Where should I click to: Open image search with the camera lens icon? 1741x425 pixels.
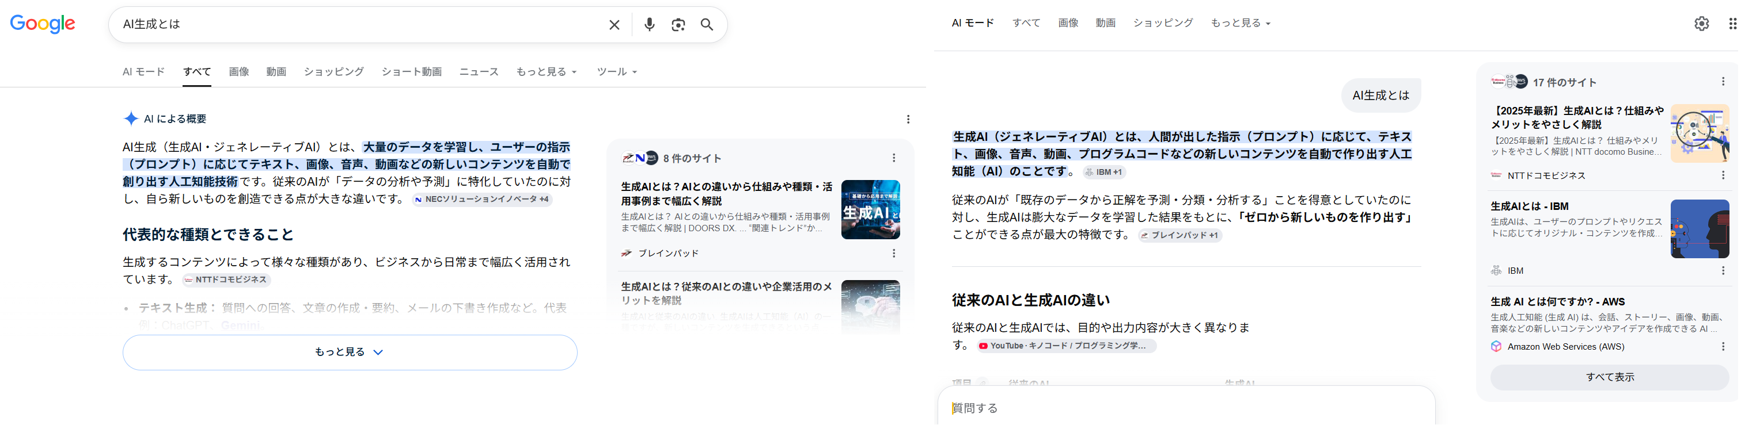click(678, 25)
